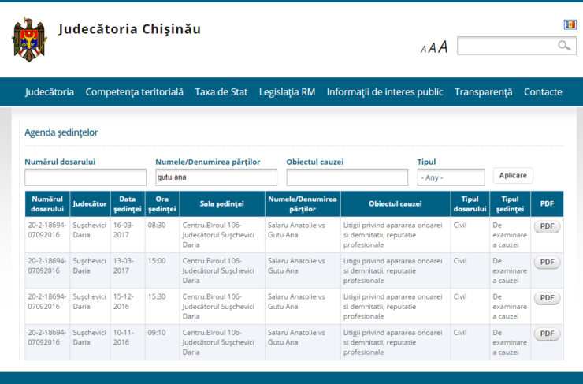Open the Taxa de Stat menu
583x384 pixels.
pos(221,92)
